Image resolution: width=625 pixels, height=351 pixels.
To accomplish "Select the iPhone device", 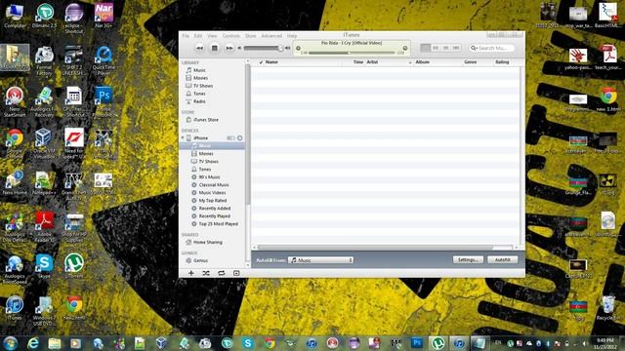I will click(200, 138).
